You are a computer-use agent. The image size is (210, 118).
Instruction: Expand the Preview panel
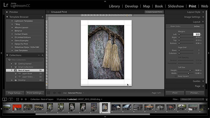point(7,12)
